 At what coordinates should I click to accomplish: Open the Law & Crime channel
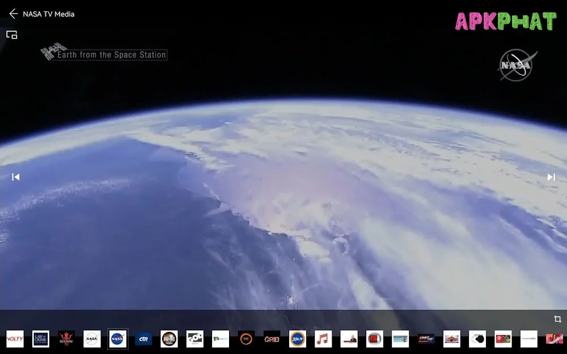tap(41, 339)
